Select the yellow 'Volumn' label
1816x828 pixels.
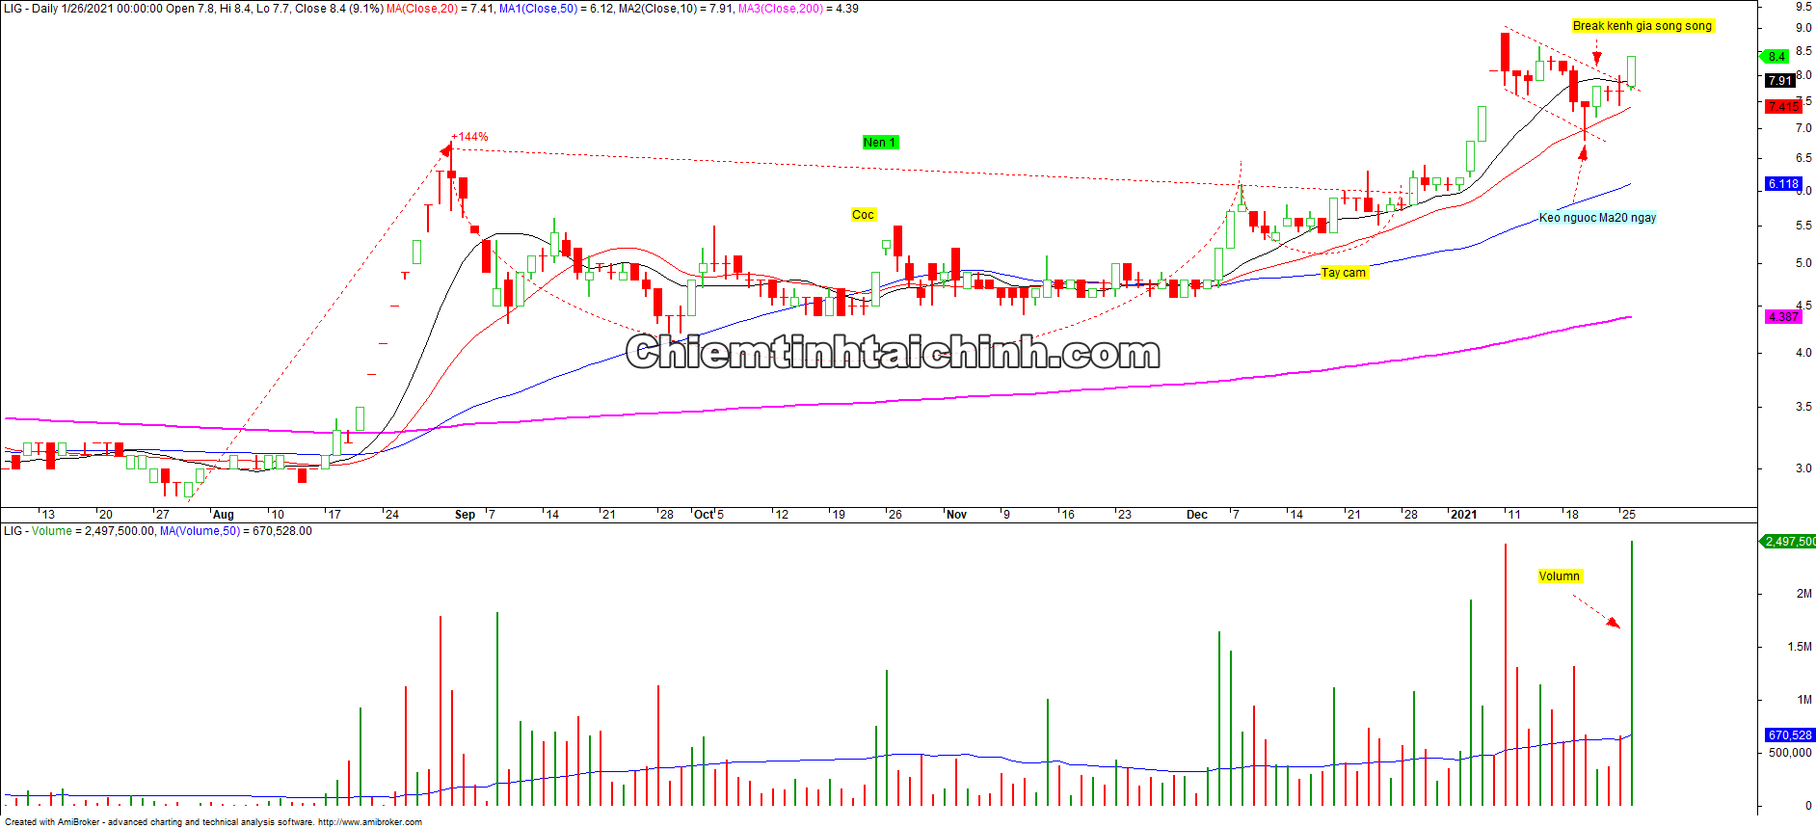pos(1559,576)
